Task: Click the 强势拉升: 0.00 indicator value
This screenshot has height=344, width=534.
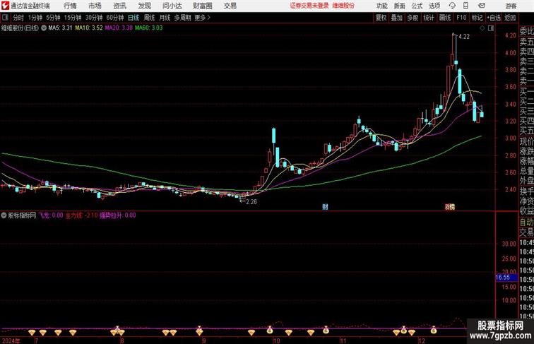Action: [x=118, y=215]
